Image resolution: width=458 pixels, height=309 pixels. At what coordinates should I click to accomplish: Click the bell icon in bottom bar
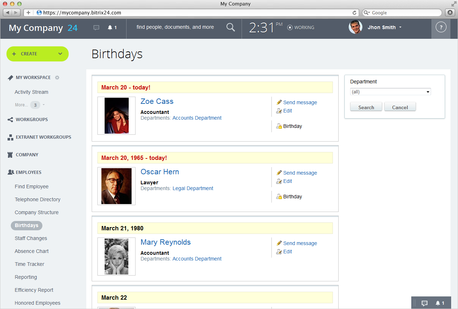[x=438, y=303]
